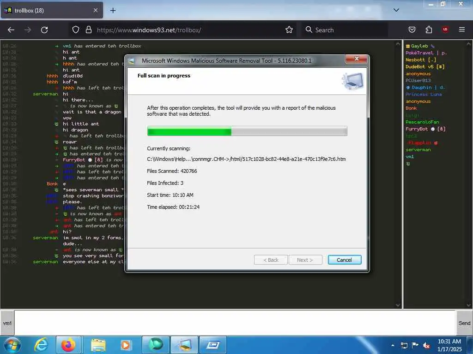Select PescaroloFan in user list

pyautogui.click(x=422, y=122)
